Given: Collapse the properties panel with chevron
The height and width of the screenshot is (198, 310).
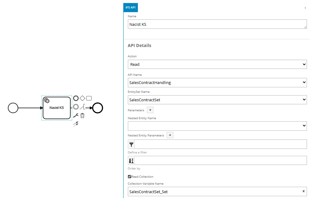Looking at the screenshot, I should [x=305, y=8].
